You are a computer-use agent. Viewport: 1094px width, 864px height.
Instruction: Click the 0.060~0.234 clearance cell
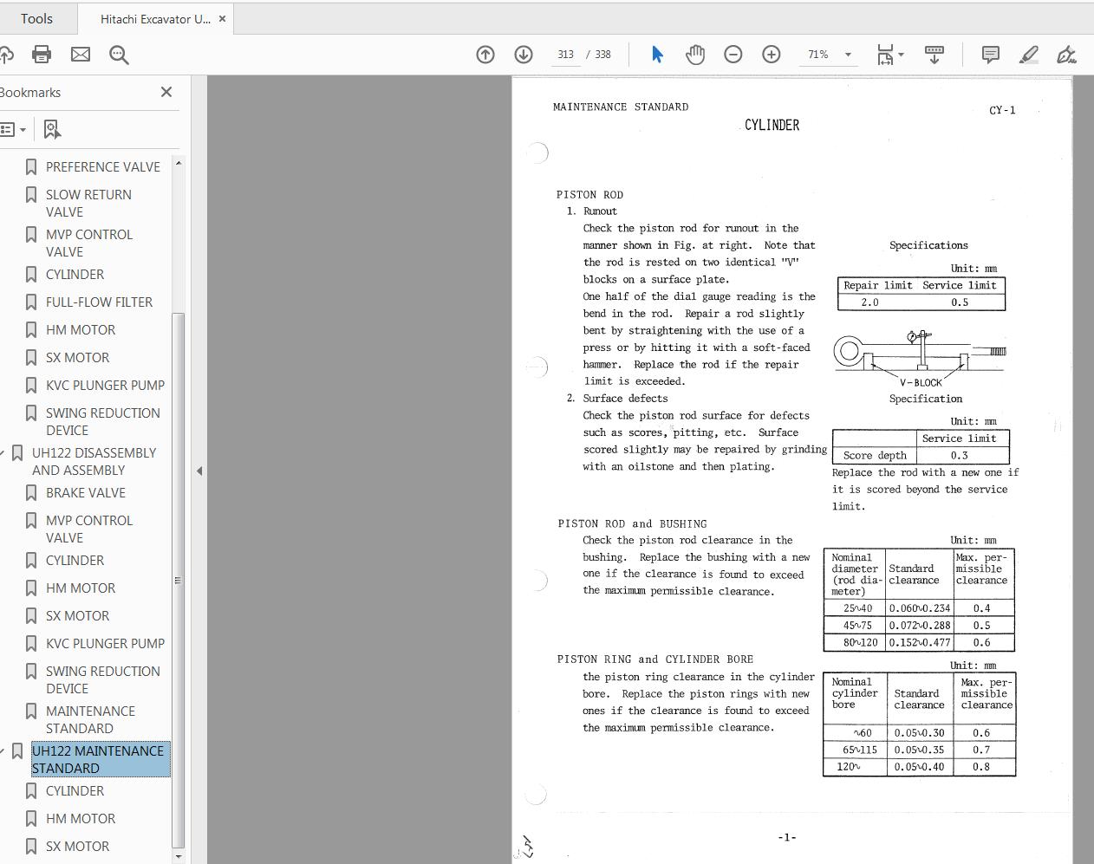click(919, 608)
